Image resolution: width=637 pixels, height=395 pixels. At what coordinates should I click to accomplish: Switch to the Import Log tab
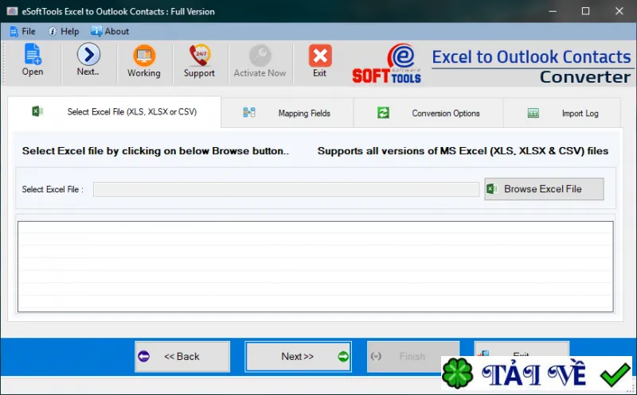[562, 113]
